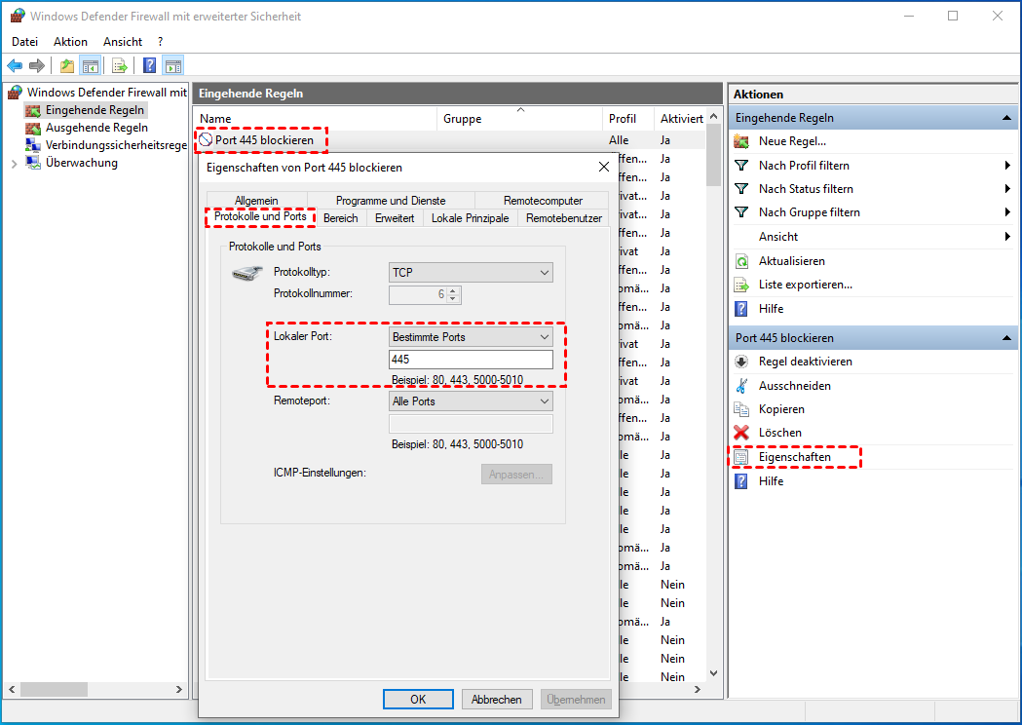This screenshot has height=725, width=1022.
Task: Open the ? help menu
Action: [161, 42]
